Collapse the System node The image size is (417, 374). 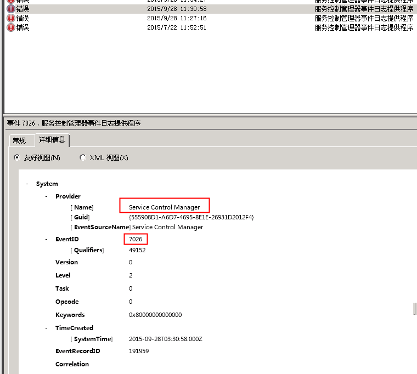[27, 184]
